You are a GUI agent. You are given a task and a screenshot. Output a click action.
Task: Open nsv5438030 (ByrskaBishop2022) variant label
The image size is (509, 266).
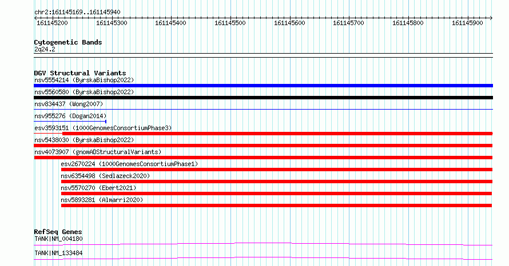pos(84,140)
